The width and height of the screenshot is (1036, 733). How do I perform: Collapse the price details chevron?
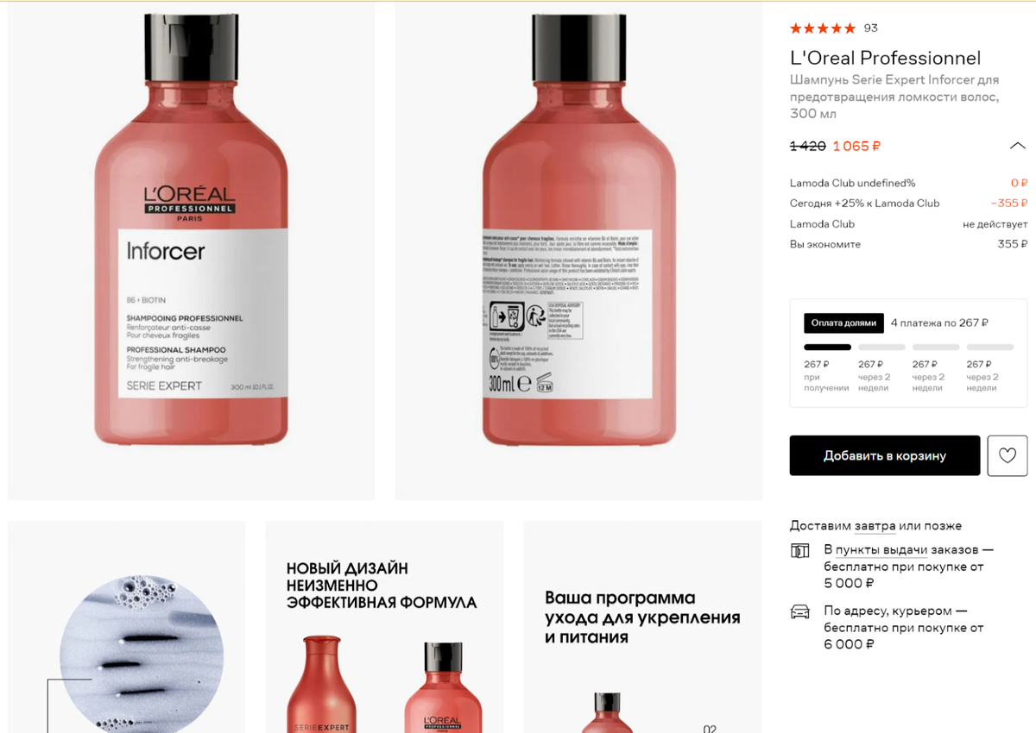click(1018, 146)
